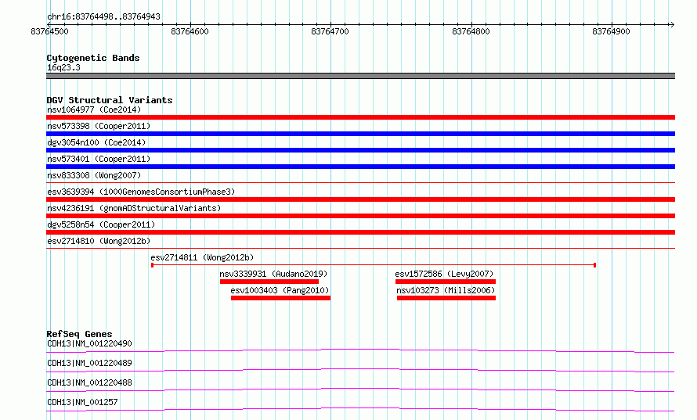Open variant nsv103273 (Mills2006) label
This screenshot has height=420, width=697.
pyautogui.click(x=446, y=290)
